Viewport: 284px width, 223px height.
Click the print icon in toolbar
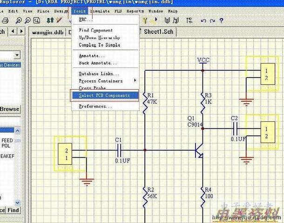5,20
